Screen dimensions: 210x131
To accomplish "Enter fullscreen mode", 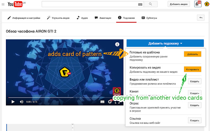I will (117, 102).
